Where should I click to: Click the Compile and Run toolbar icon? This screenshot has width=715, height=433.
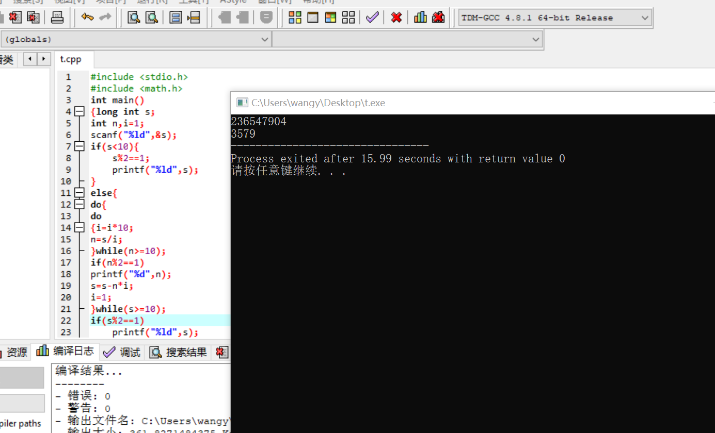[x=331, y=18]
